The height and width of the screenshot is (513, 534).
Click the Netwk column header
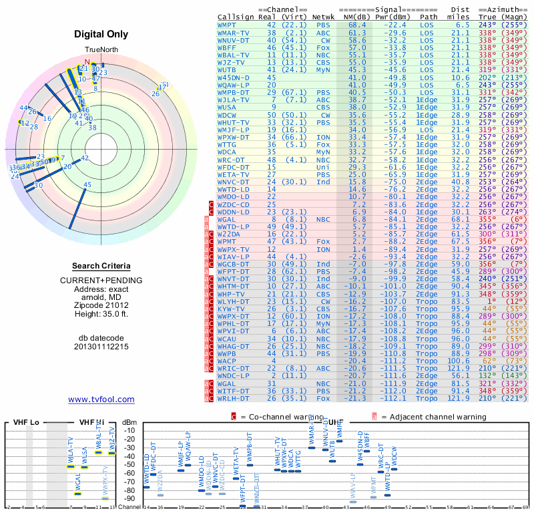coord(324,17)
